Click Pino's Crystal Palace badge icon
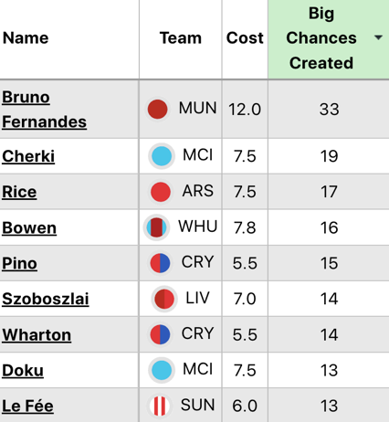This screenshot has height=422, width=389. click(160, 263)
